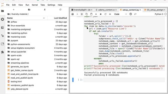Open Running Terminals and Kernels sidebar
The width and height of the screenshot is (168, 94).
coord(3,19)
